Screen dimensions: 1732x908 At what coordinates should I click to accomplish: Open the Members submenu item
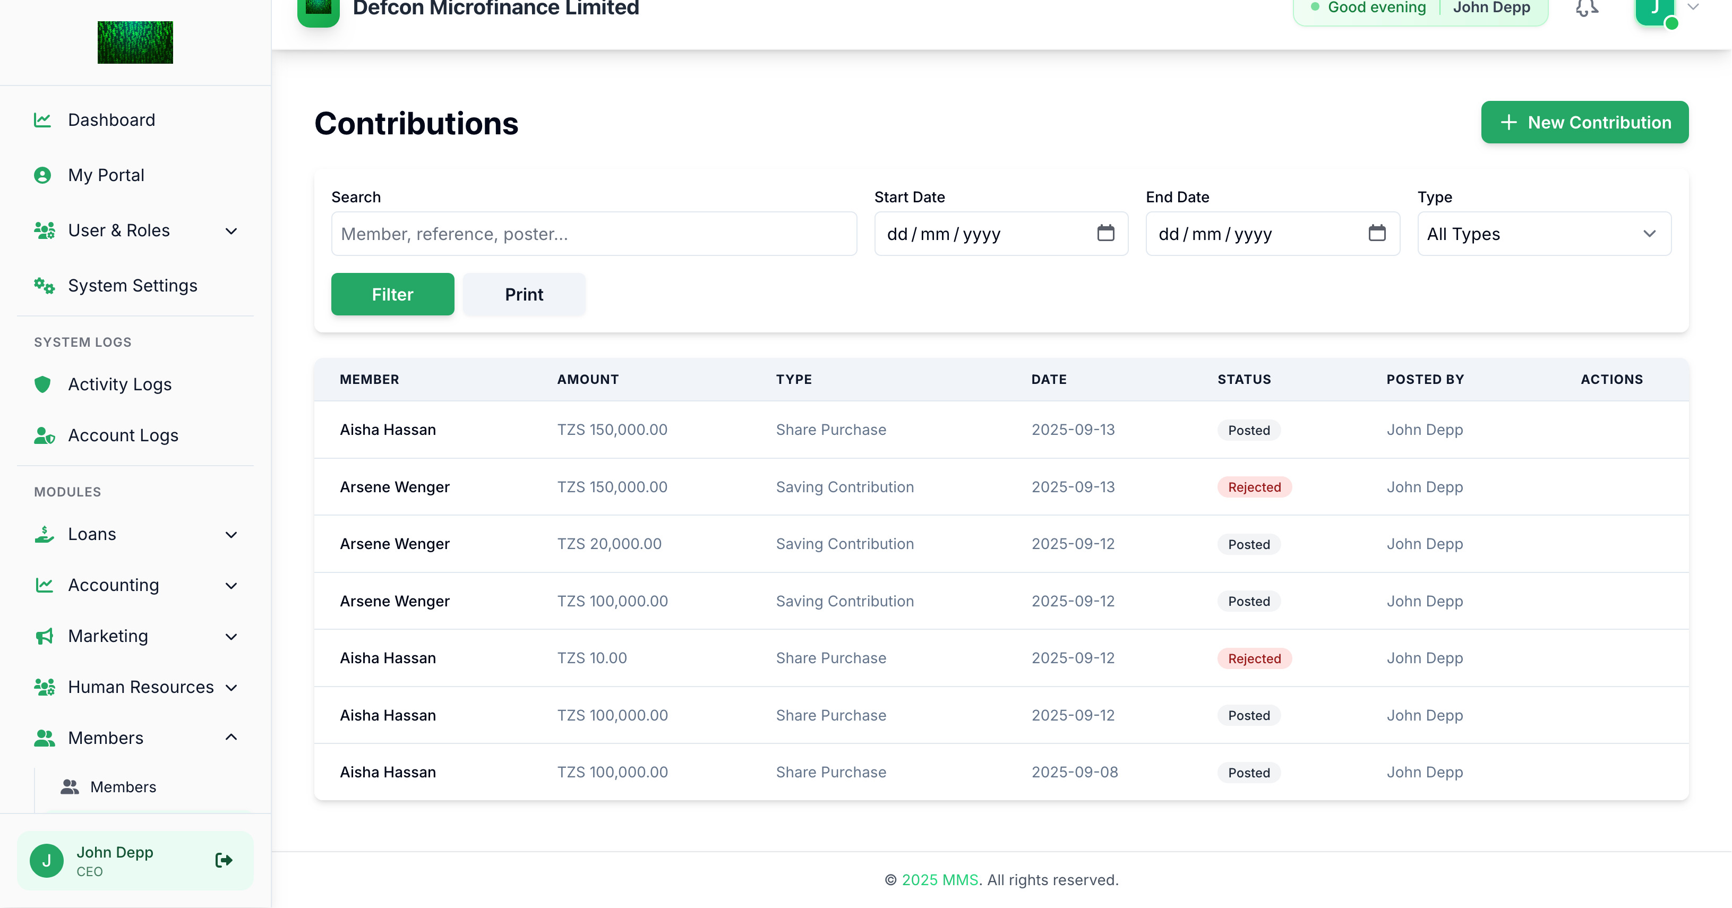[x=123, y=787]
